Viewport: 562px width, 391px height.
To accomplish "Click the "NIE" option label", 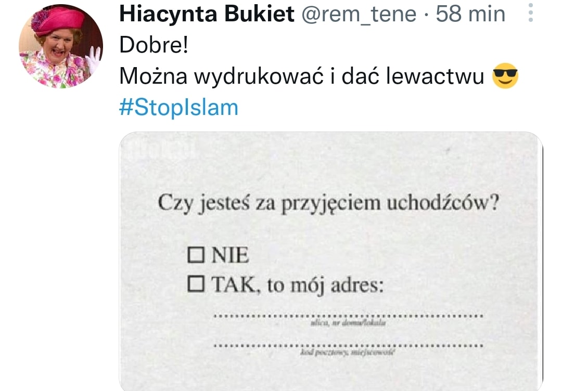I will (231, 256).
